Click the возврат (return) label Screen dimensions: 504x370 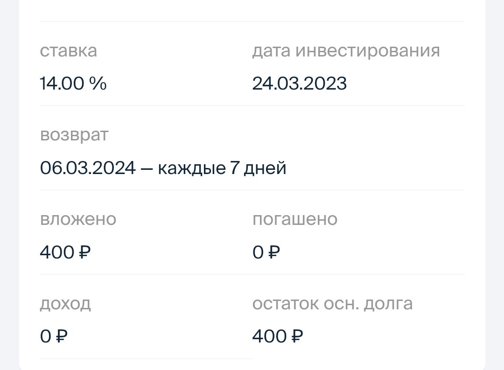(74, 135)
